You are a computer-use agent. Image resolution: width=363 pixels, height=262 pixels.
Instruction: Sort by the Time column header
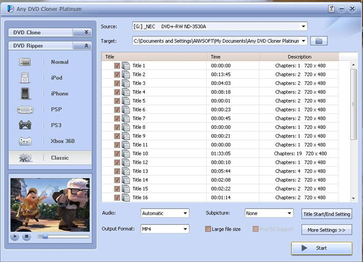[x=233, y=57]
